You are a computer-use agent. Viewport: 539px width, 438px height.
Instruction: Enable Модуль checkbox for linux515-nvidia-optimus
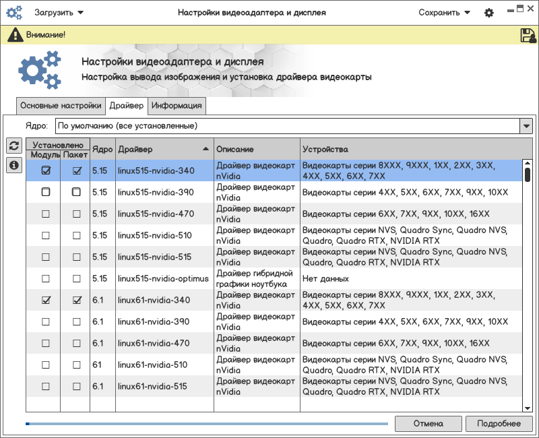point(46,278)
